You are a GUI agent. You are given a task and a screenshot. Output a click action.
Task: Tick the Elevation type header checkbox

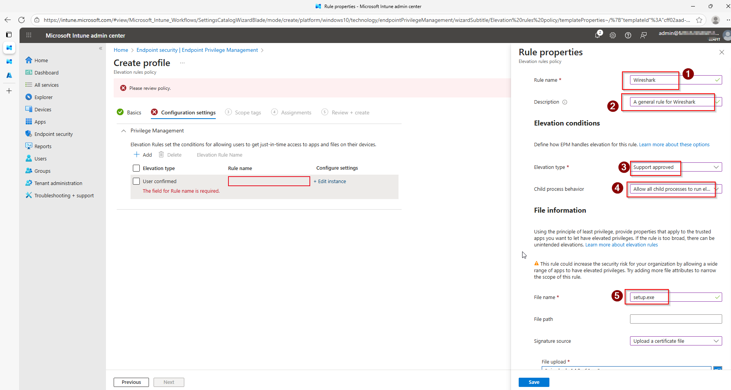click(x=136, y=168)
